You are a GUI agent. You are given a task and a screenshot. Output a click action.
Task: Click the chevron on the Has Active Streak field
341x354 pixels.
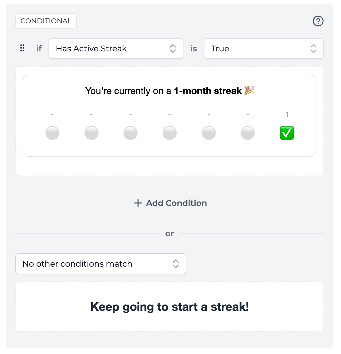point(173,48)
